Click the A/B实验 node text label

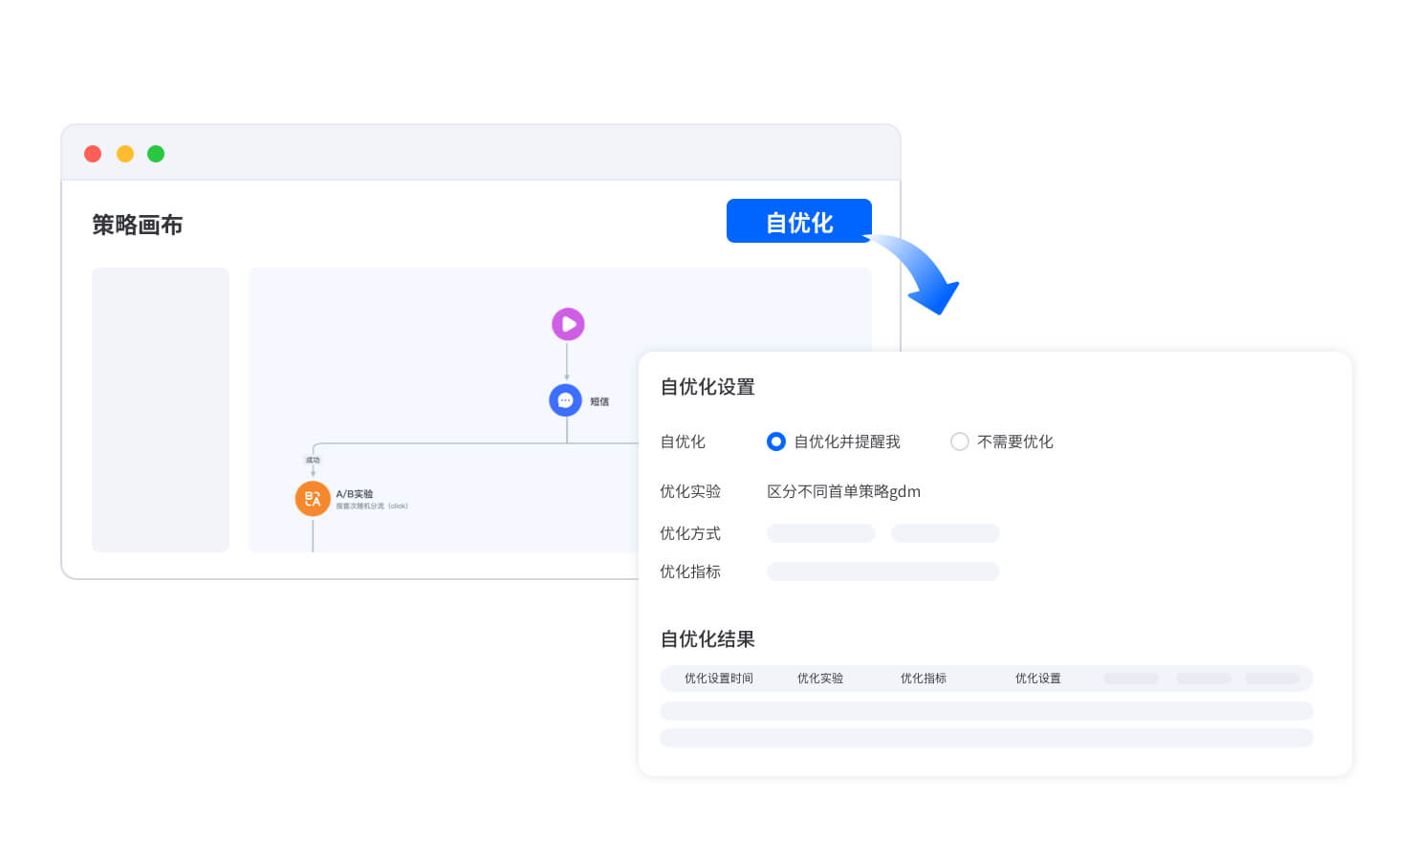point(355,494)
